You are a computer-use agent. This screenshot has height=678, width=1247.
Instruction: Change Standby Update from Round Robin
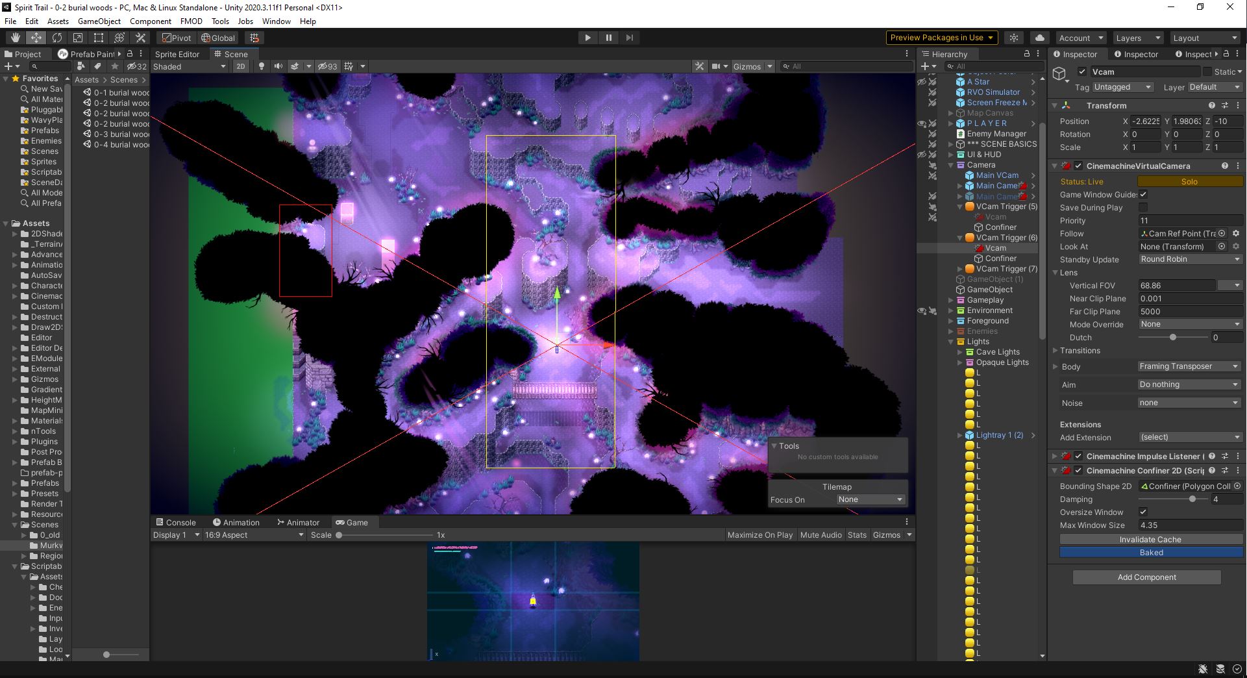click(x=1189, y=259)
